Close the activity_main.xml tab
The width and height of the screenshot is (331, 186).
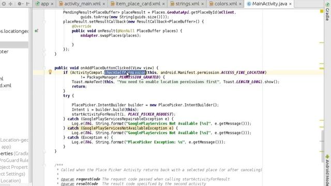pyautogui.click(x=103, y=4)
